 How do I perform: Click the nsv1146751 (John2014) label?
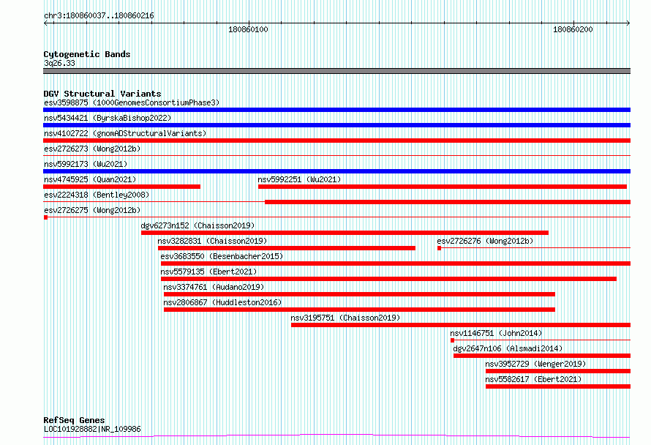(x=496, y=333)
